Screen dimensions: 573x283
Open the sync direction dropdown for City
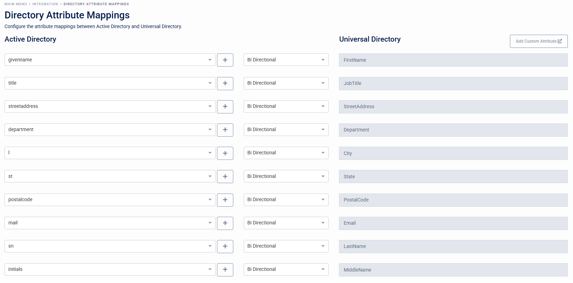tap(286, 153)
